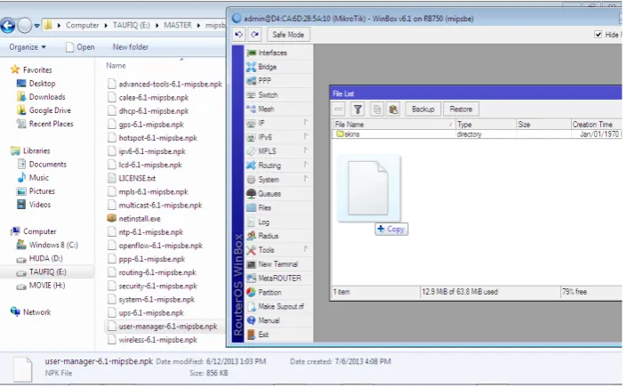Click Make Supout.rif menu entry

click(x=281, y=306)
